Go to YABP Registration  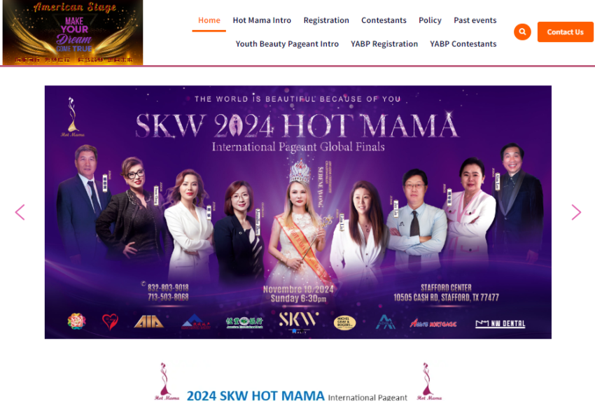[384, 44]
